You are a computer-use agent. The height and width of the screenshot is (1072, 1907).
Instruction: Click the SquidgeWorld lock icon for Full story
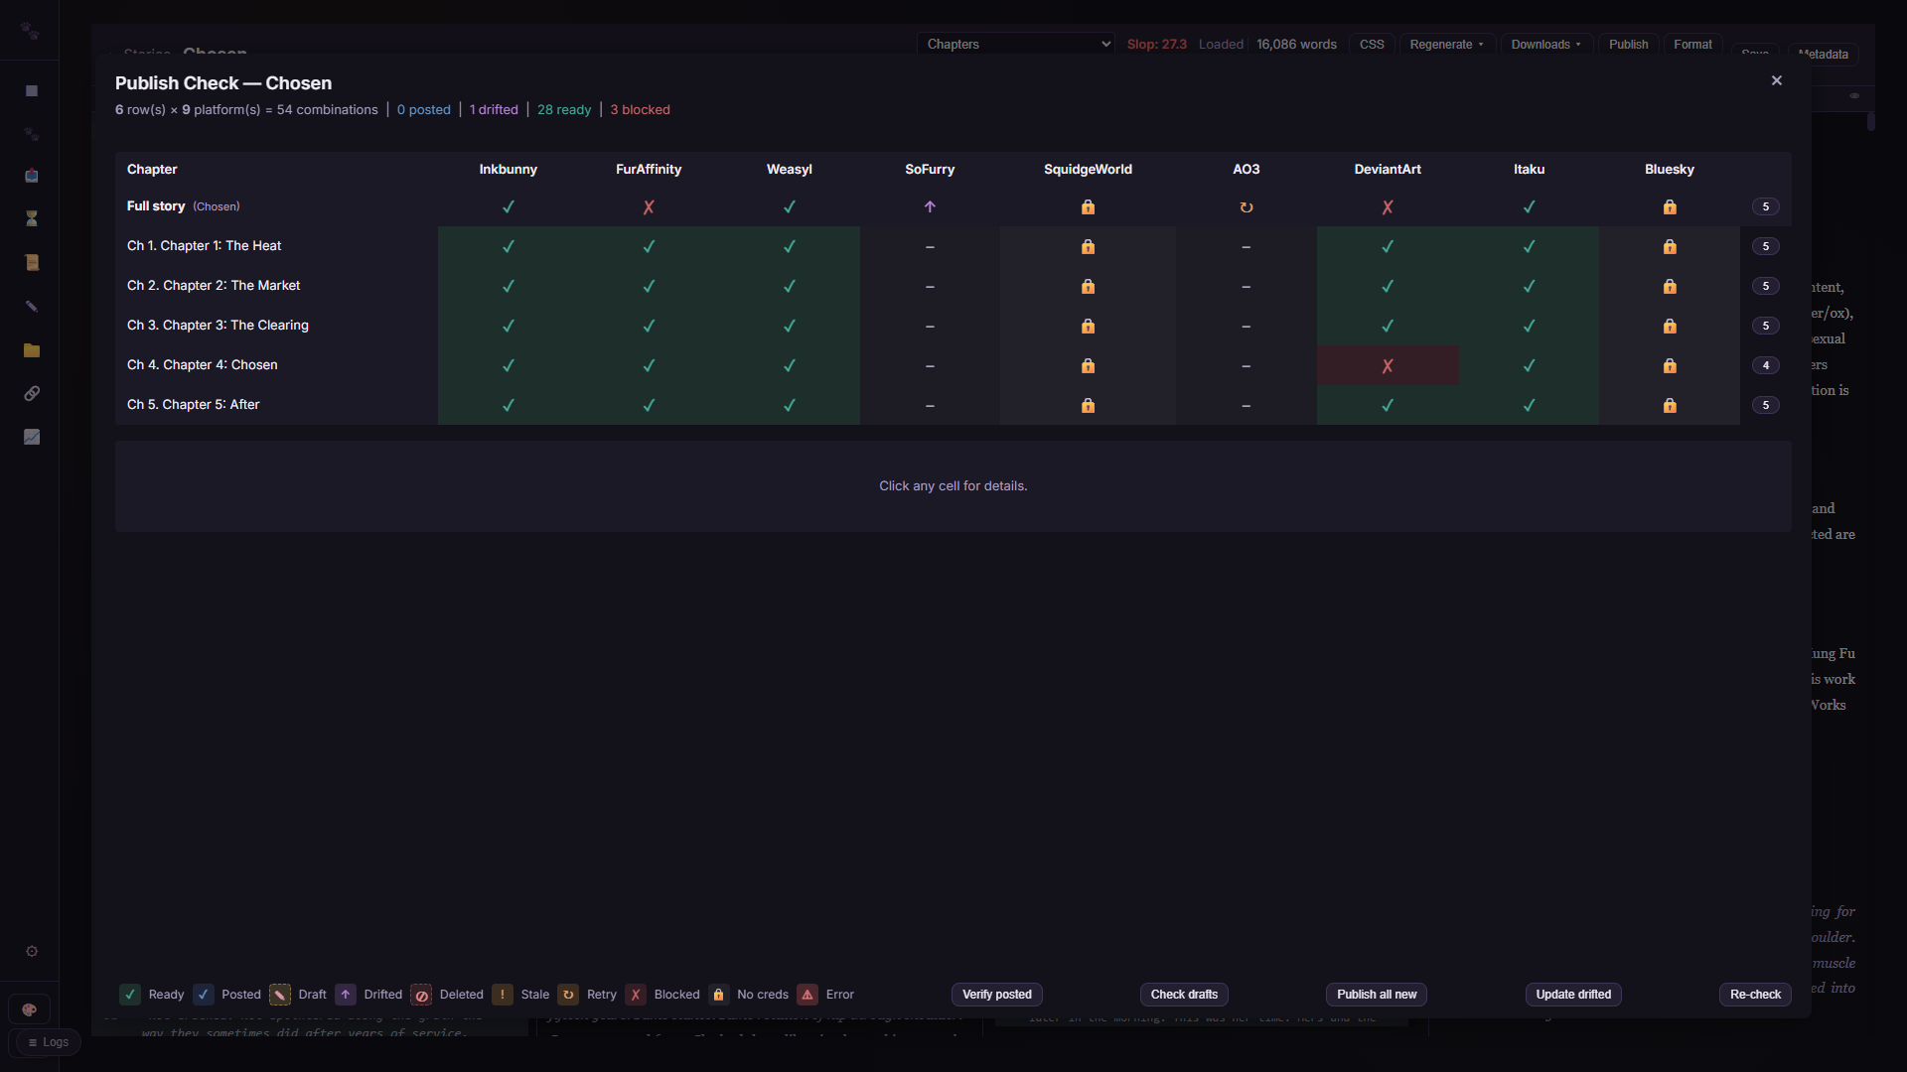(1088, 207)
